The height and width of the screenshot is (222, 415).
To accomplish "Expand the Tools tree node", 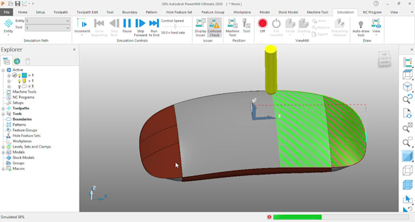I will click(x=3, y=114).
